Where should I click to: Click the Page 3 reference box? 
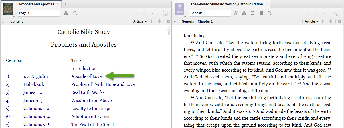pyautogui.click(x=39, y=13)
